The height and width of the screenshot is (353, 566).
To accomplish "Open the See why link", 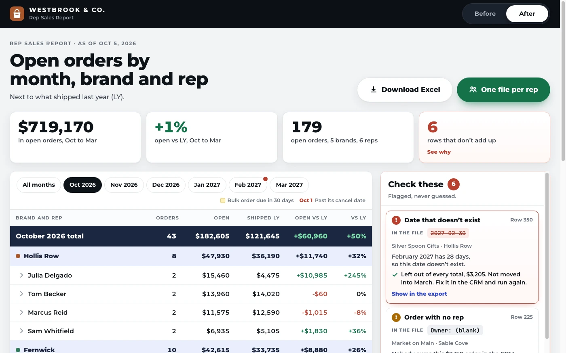I will coord(439,152).
